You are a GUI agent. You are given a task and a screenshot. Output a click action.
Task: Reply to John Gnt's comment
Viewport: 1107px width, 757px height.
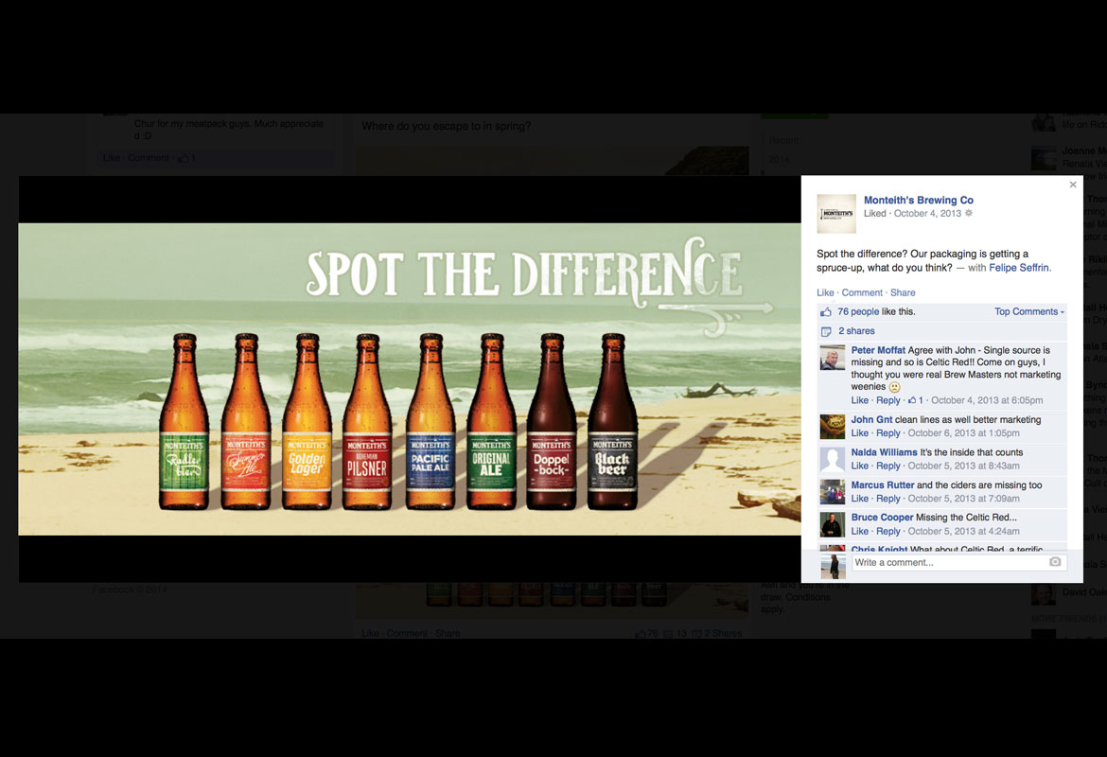click(888, 433)
